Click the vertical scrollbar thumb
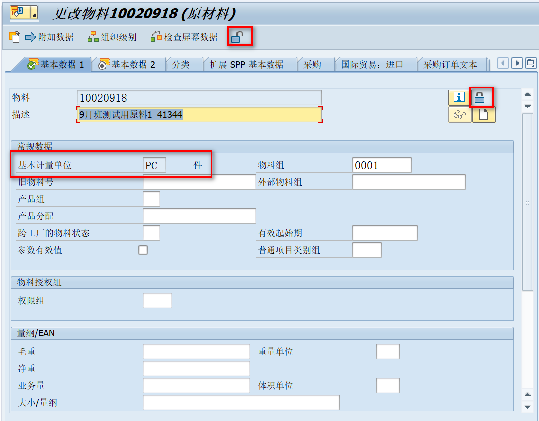 pos(528,202)
